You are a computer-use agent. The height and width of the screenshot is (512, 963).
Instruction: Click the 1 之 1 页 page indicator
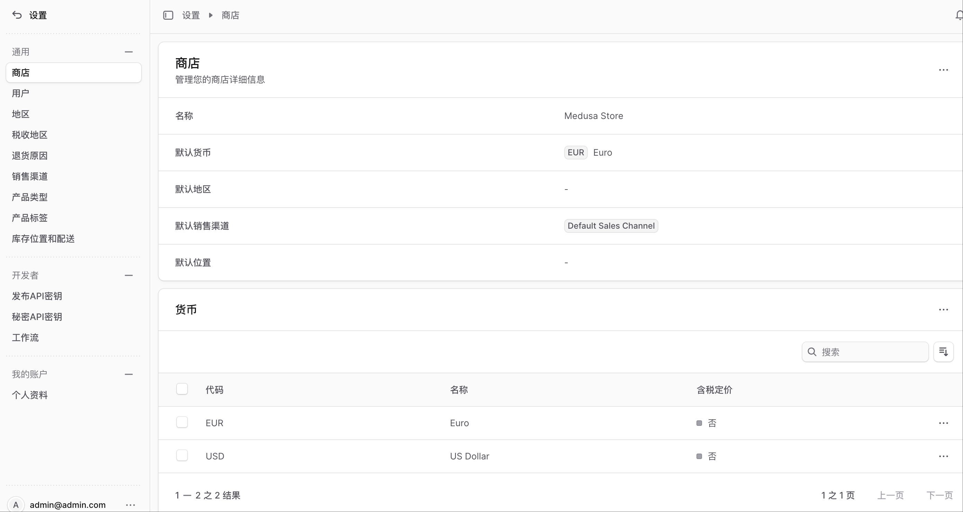pos(838,495)
